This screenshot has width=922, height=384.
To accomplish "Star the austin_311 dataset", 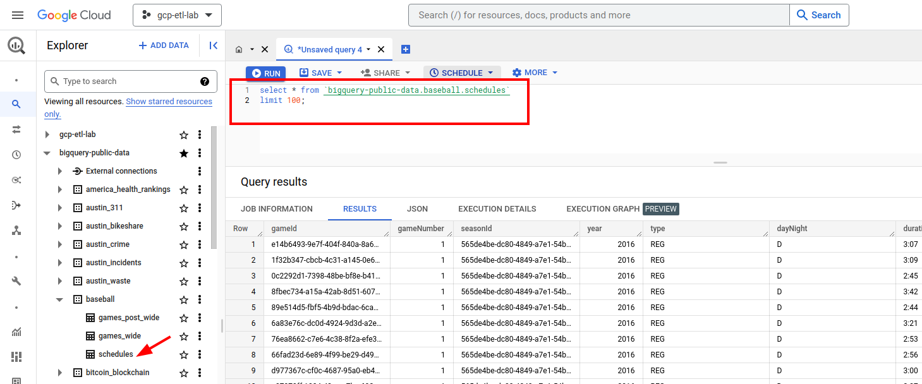I will point(184,208).
